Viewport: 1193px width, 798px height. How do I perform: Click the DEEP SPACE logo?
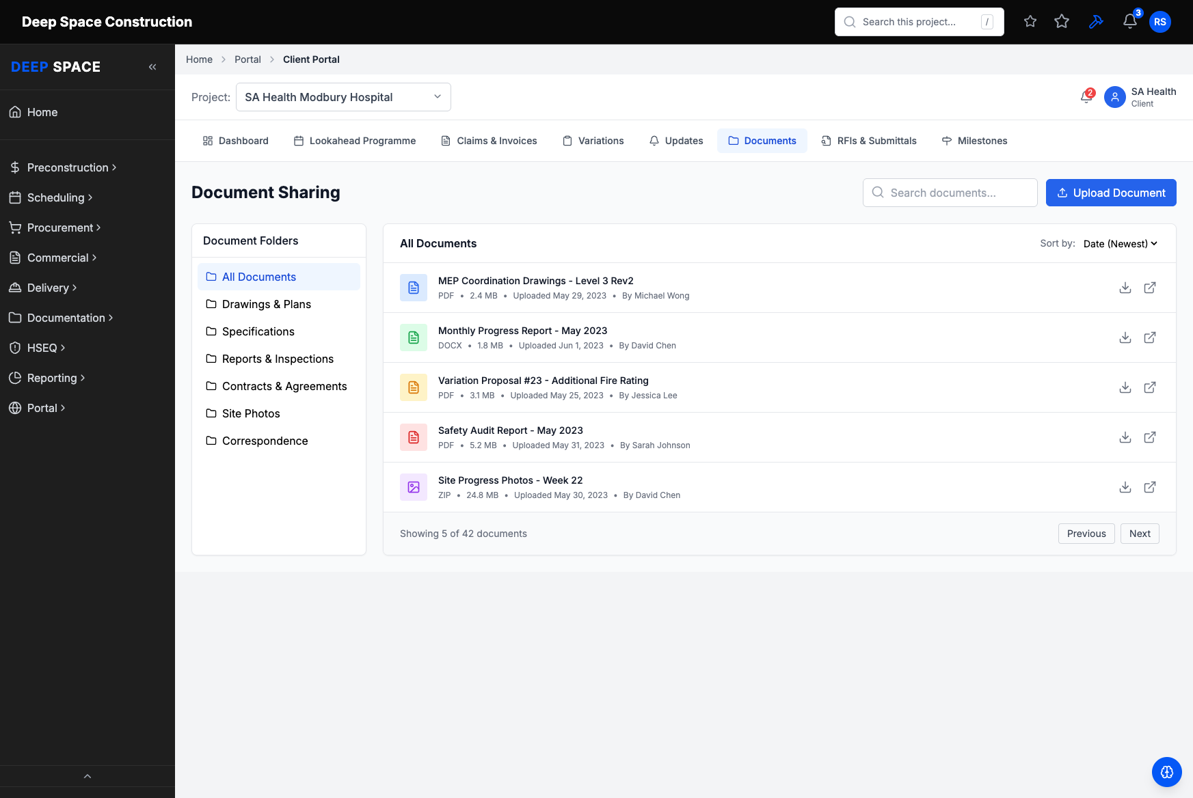tap(55, 67)
